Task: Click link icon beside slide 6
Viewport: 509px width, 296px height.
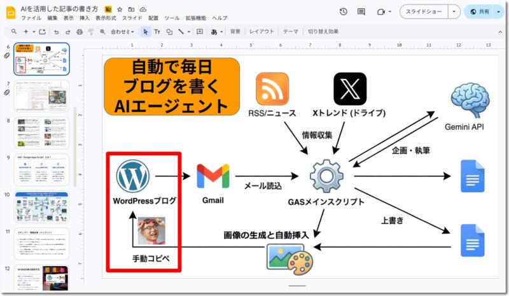Action: pos(7,55)
